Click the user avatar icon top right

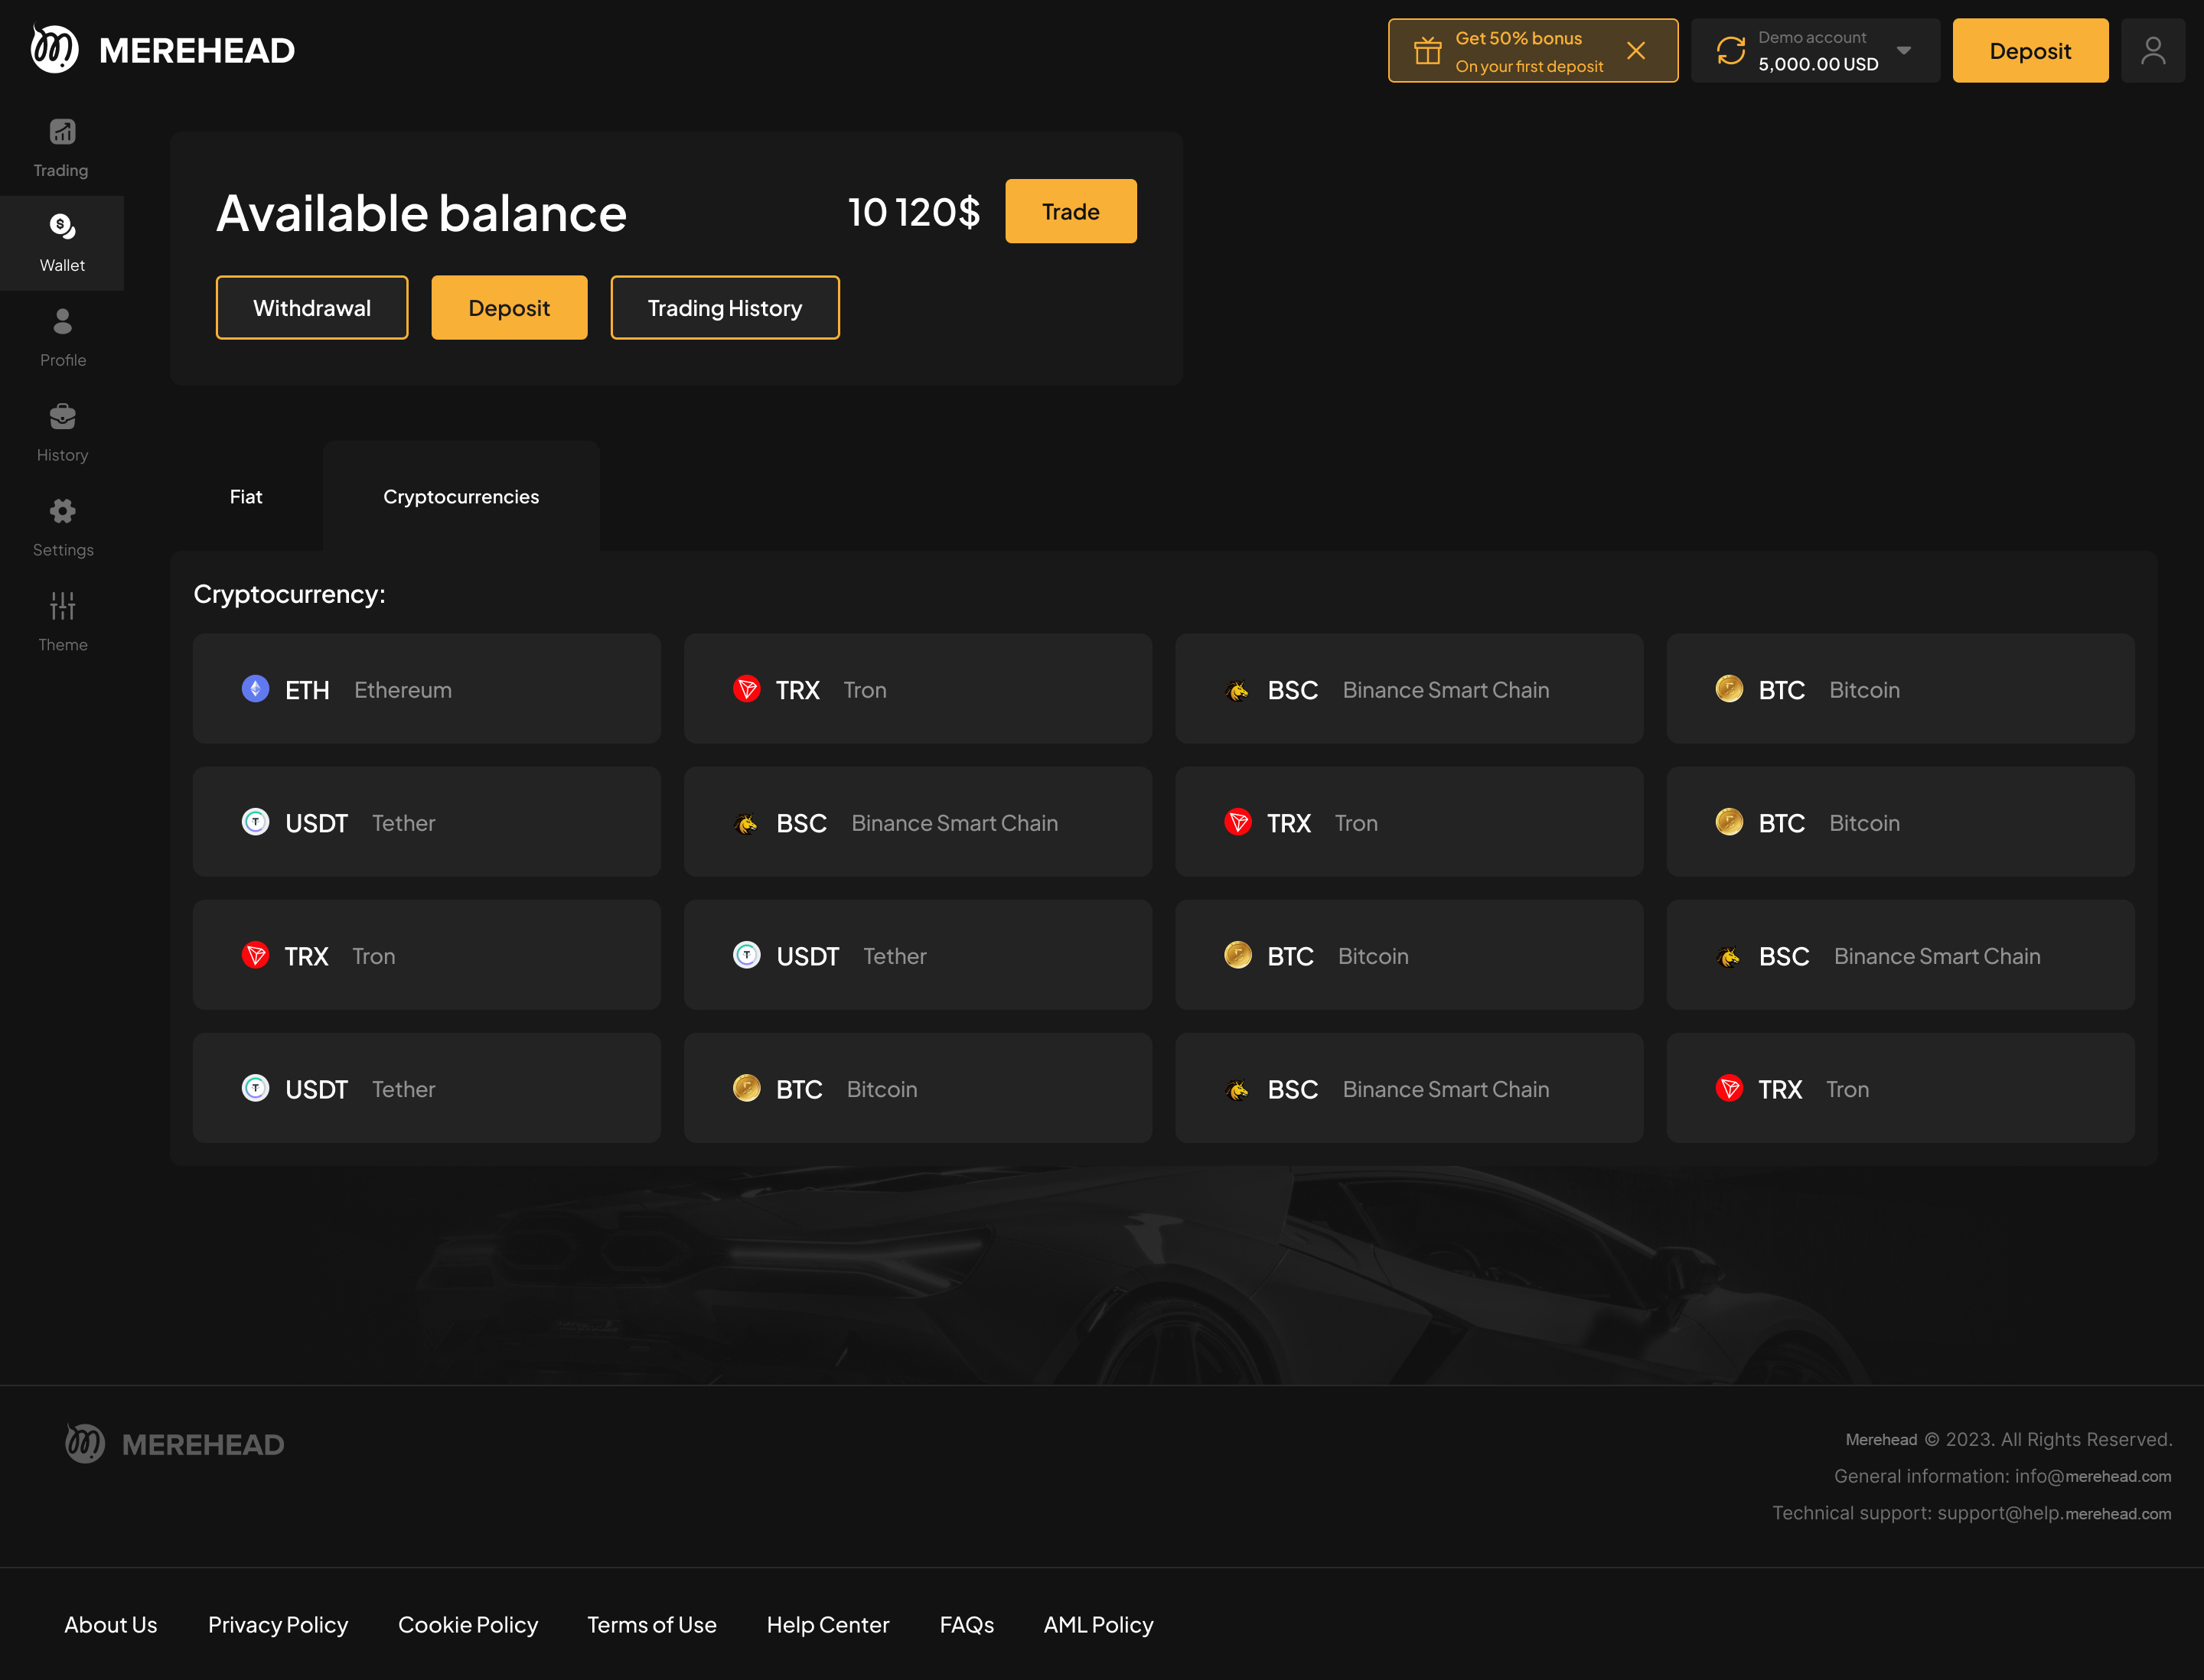pyautogui.click(x=2153, y=51)
